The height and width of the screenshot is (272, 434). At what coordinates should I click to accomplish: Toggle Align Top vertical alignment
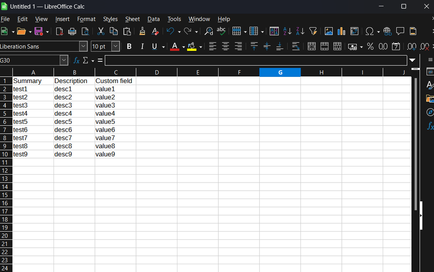pos(254,46)
